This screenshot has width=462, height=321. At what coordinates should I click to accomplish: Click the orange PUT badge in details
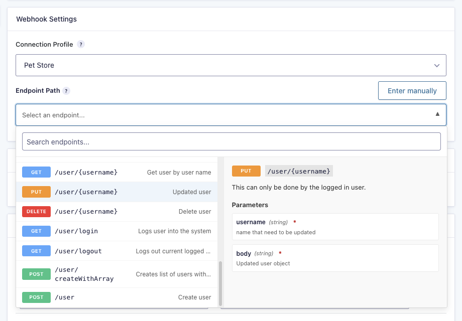pos(246,171)
